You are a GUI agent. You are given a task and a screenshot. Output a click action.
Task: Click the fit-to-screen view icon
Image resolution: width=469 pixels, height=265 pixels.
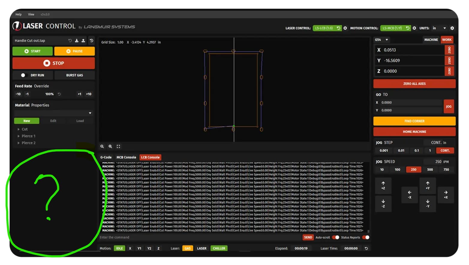(118, 146)
